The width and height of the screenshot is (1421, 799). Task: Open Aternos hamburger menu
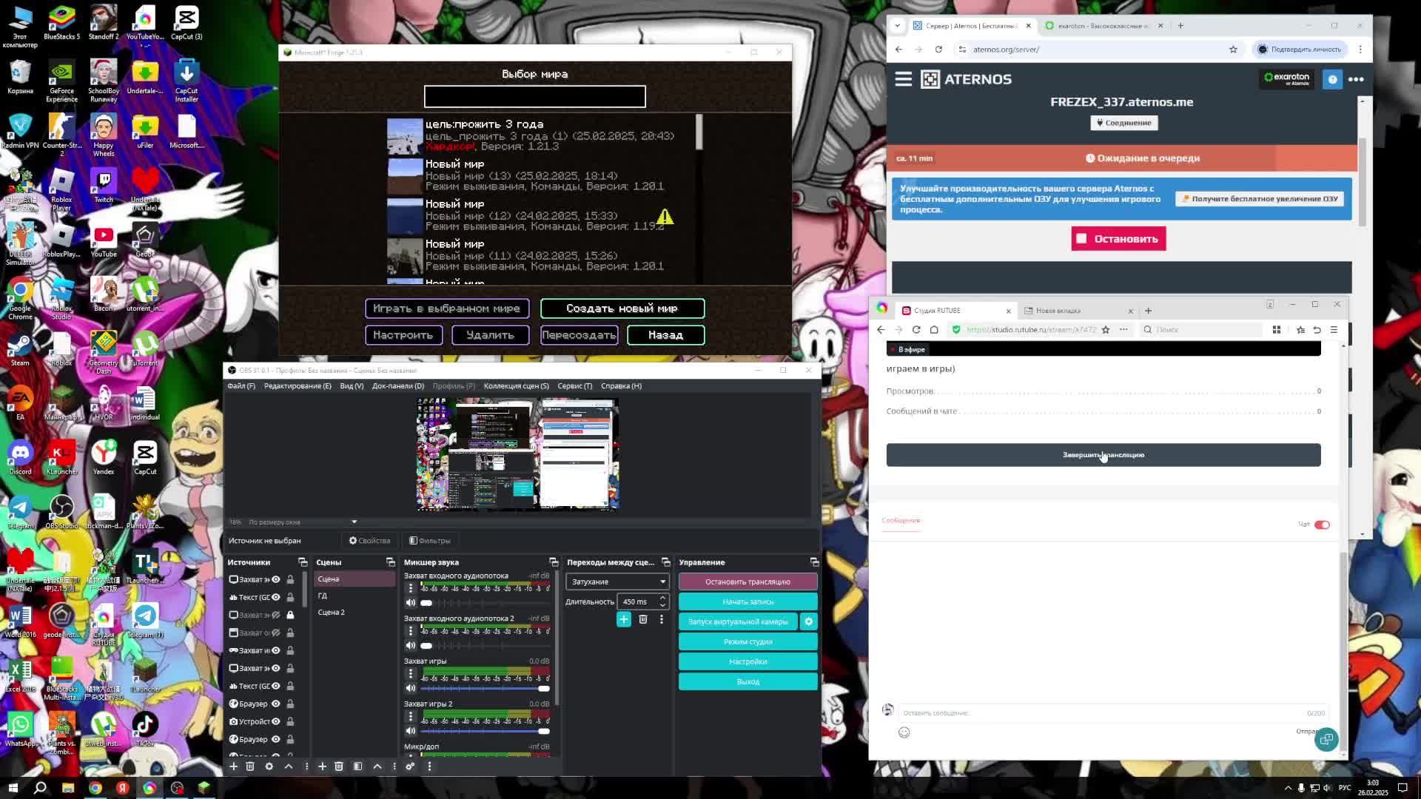(x=903, y=79)
